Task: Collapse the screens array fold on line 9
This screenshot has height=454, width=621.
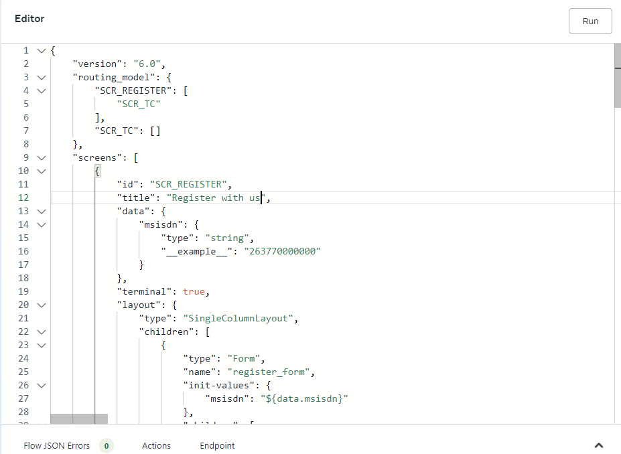Action: (42, 158)
